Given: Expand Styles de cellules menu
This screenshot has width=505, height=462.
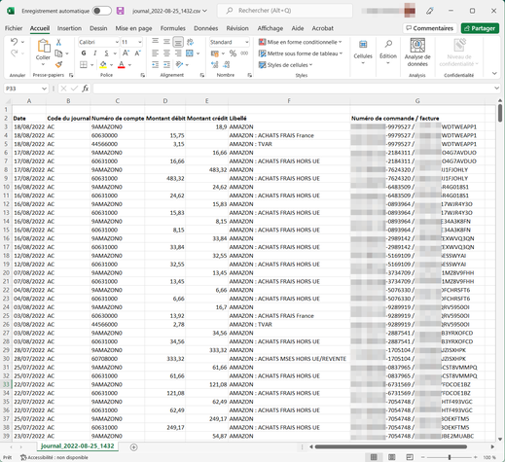Looking at the screenshot, I should 285,65.
